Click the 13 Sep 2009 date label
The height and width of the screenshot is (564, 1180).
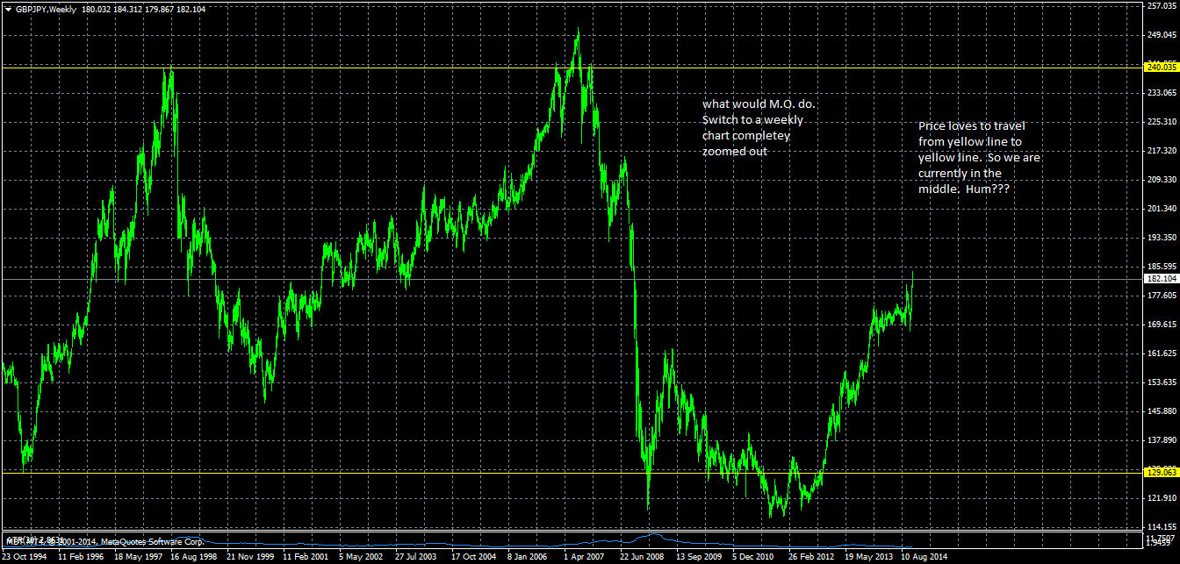click(x=700, y=556)
